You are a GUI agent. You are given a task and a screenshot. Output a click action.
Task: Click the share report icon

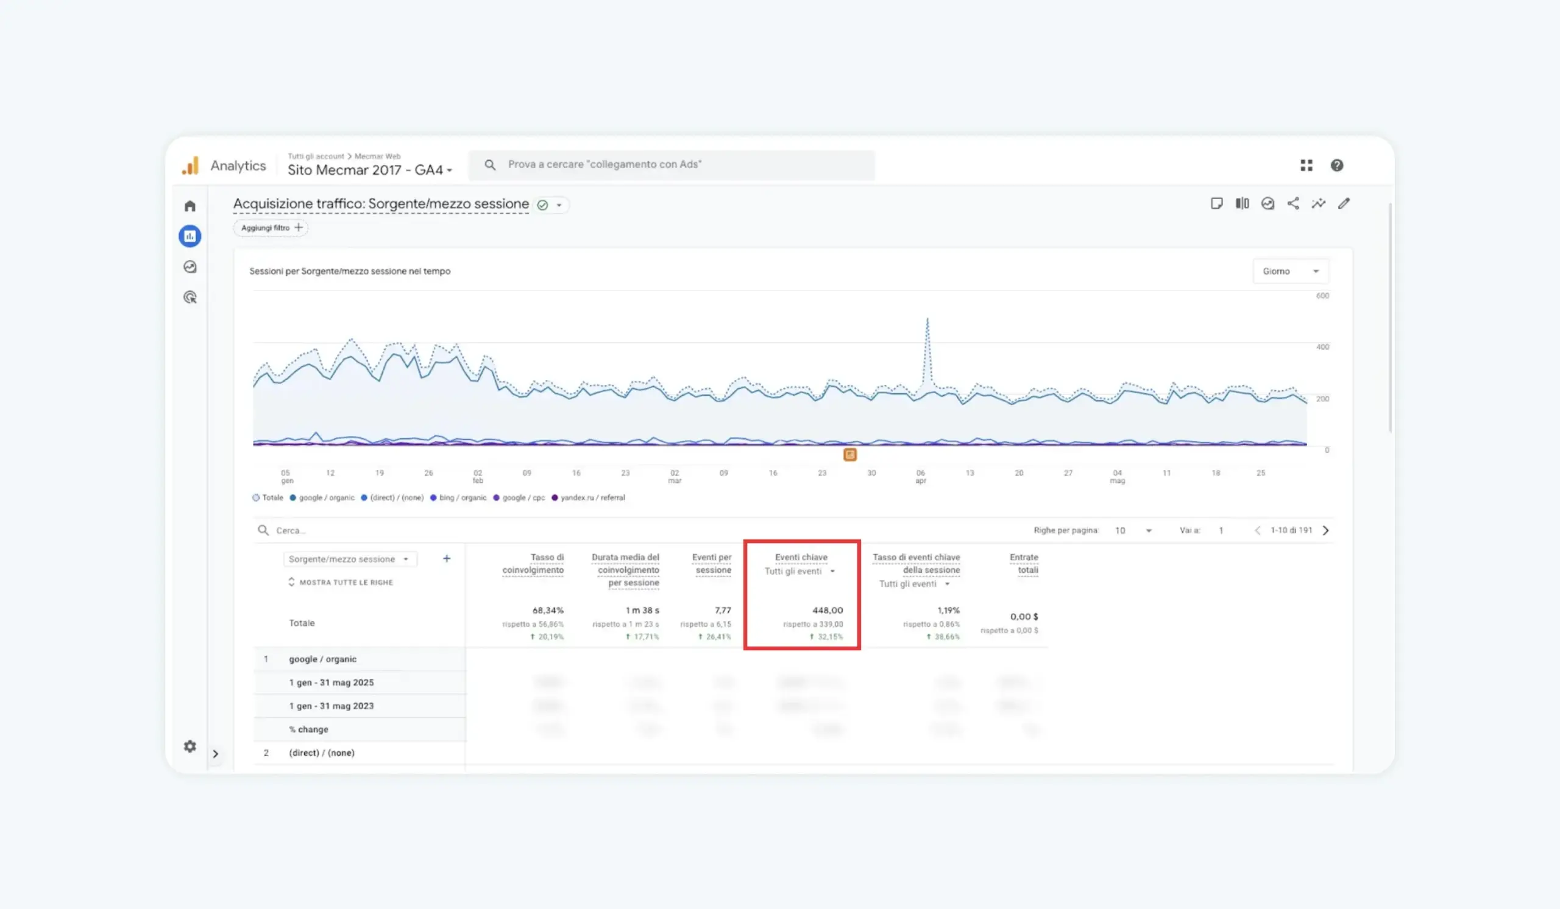tap(1292, 203)
